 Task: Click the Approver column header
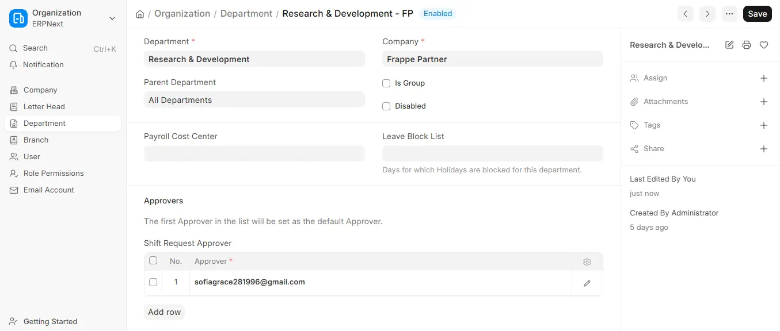click(x=381, y=261)
